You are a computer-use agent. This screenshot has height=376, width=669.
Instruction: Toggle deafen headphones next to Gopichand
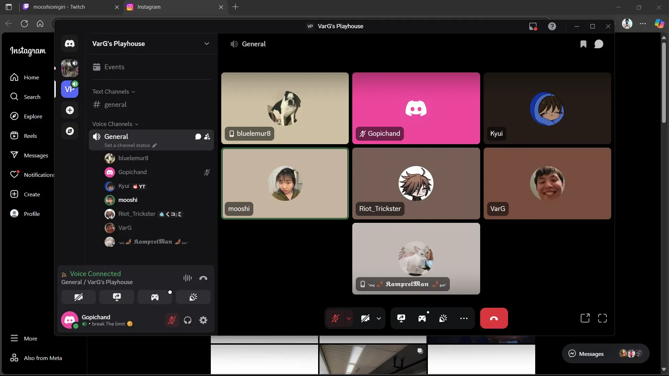tap(188, 320)
